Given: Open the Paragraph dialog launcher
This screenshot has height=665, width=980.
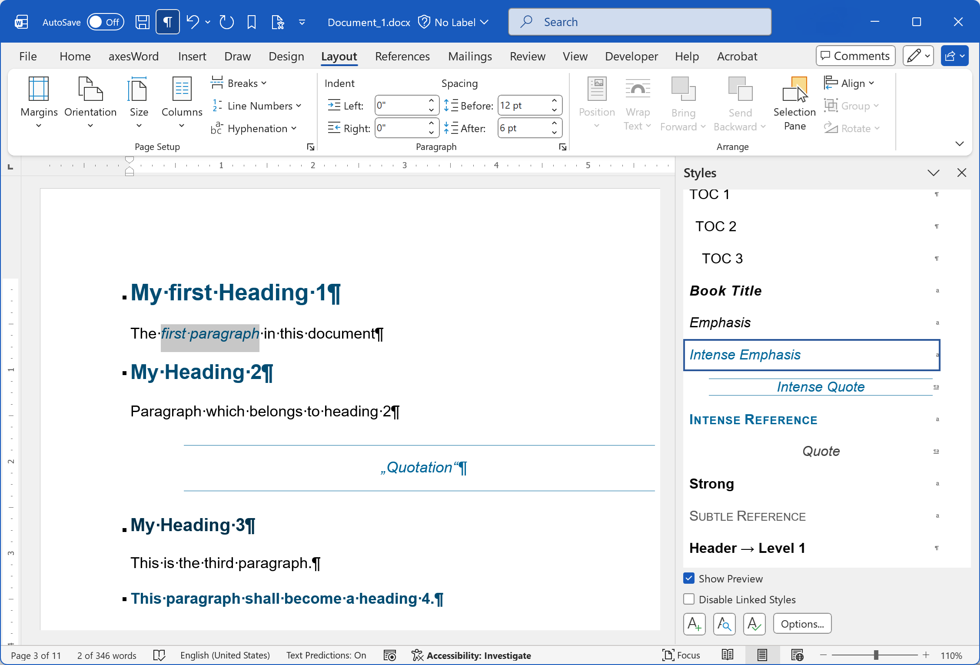Looking at the screenshot, I should pos(563,147).
